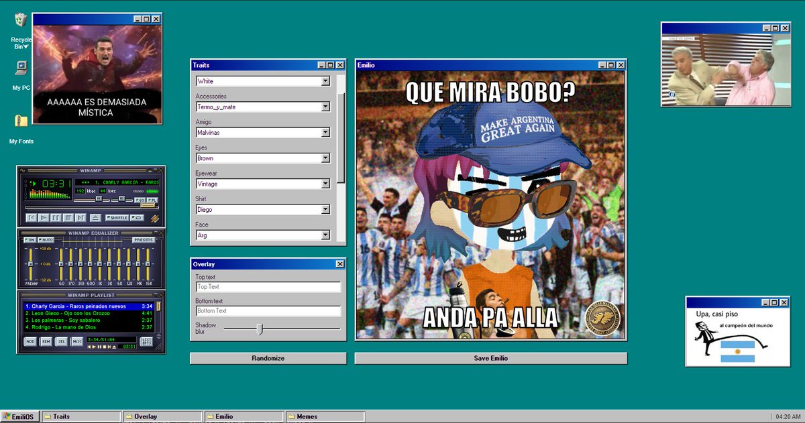The height and width of the screenshot is (423, 805).
Task: Select Rodrigo - La mano de Dios track
Action: (89, 327)
